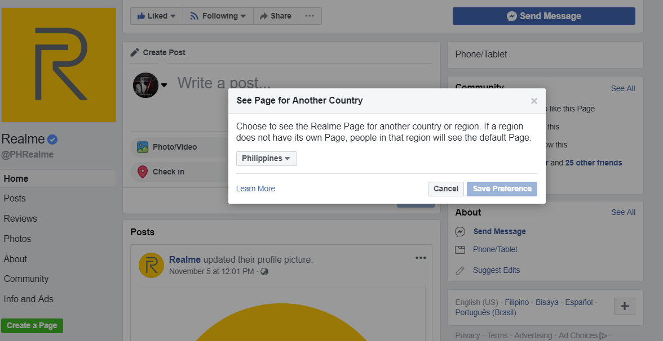Switch language to Español

pos(579,303)
